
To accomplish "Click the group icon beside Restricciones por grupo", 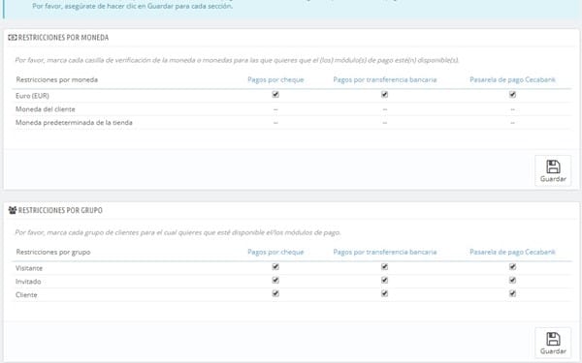I will (x=13, y=210).
